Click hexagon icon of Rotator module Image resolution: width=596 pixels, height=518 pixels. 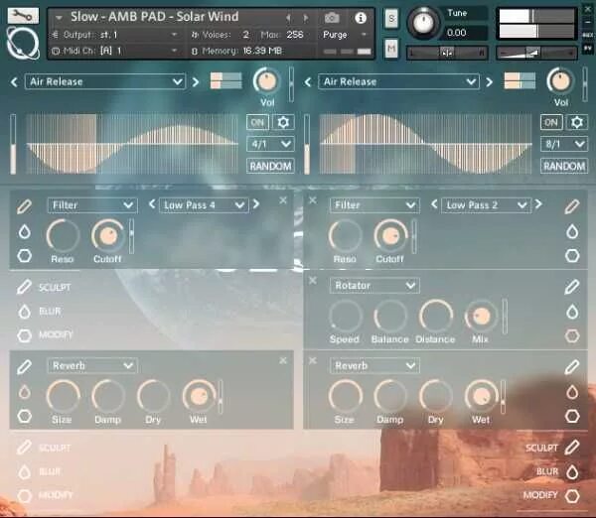572,335
